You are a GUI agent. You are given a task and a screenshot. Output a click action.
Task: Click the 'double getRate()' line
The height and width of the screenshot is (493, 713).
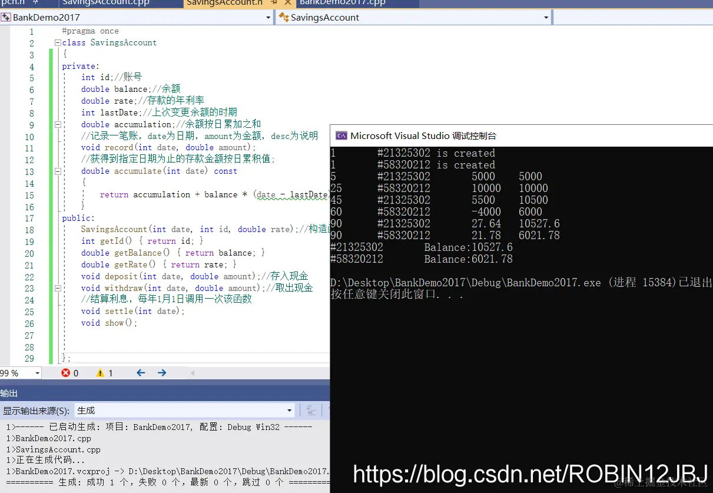click(158, 265)
